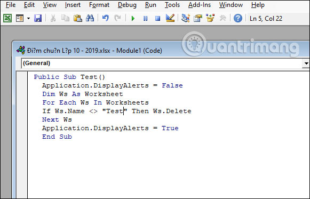Image resolution: width=310 pixels, height=199 pixels.
Task: Click the Reset stop button
Action: coord(157,19)
